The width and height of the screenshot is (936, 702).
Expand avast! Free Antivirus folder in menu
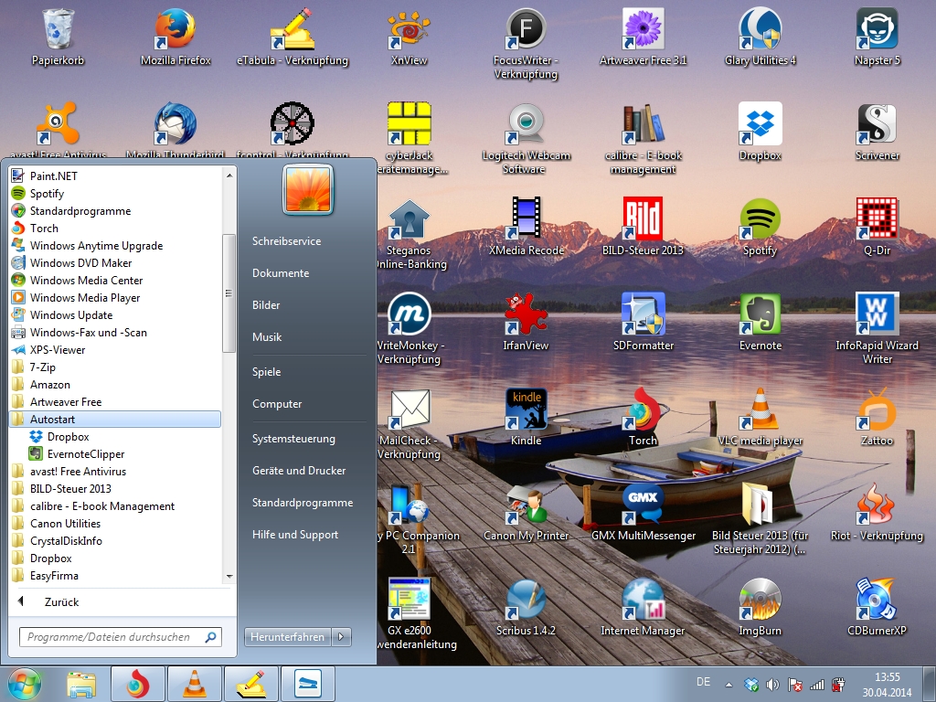tap(115, 471)
